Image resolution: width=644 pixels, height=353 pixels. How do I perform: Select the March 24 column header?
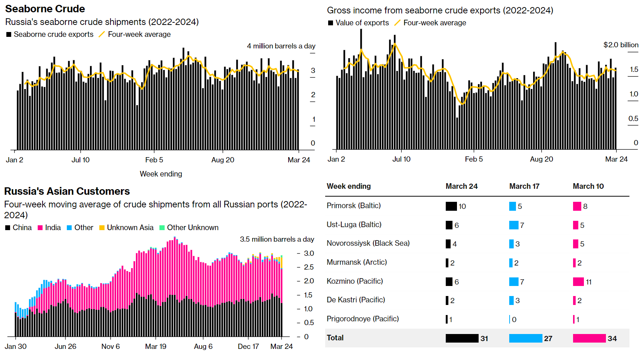pos(461,186)
